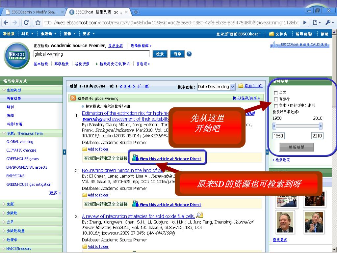Open a new tab with the plus button
Screen dimensions: 337x253
point(136,12)
